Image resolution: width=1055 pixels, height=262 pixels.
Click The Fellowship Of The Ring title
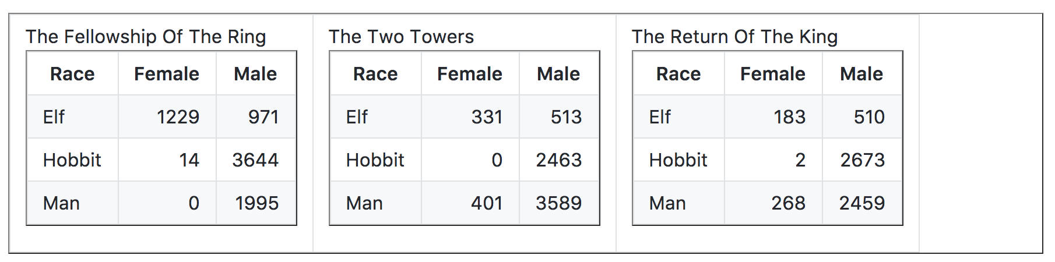[146, 37]
